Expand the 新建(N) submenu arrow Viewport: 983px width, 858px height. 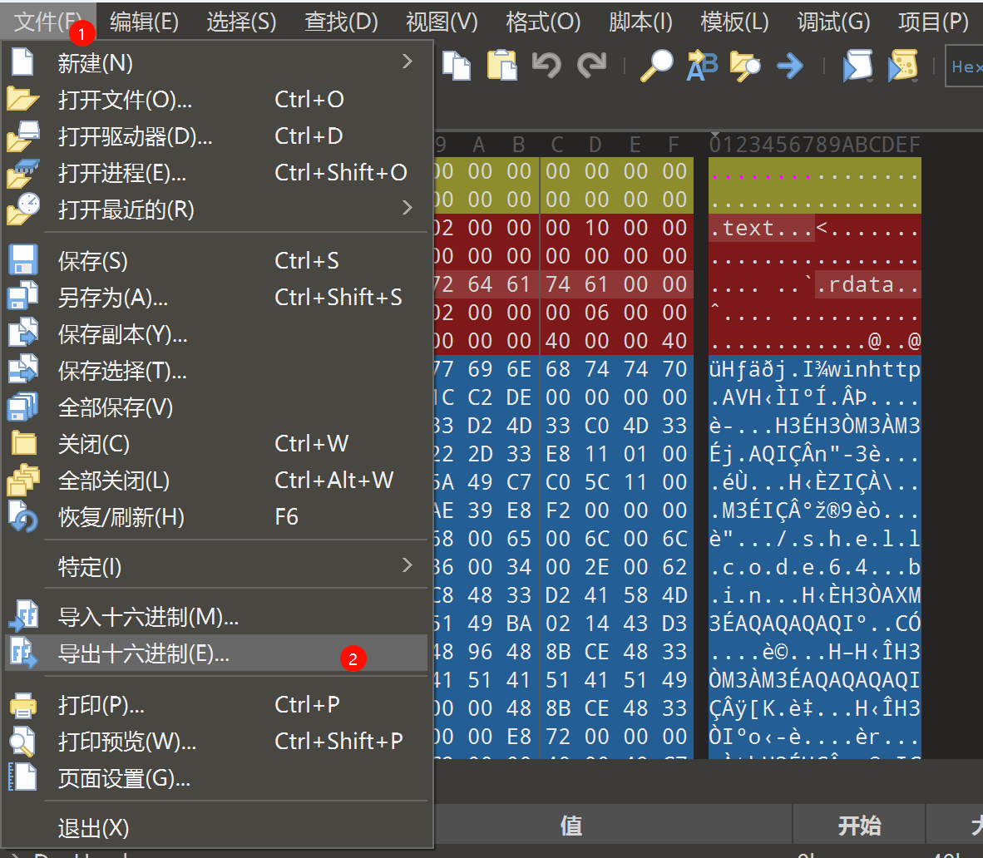coord(407,62)
